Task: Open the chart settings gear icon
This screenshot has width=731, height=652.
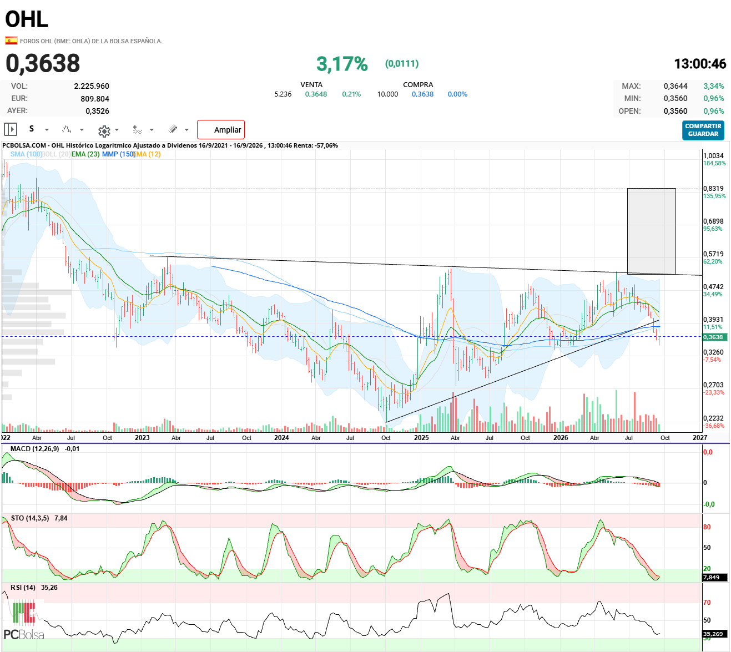Action: pos(104,131)
